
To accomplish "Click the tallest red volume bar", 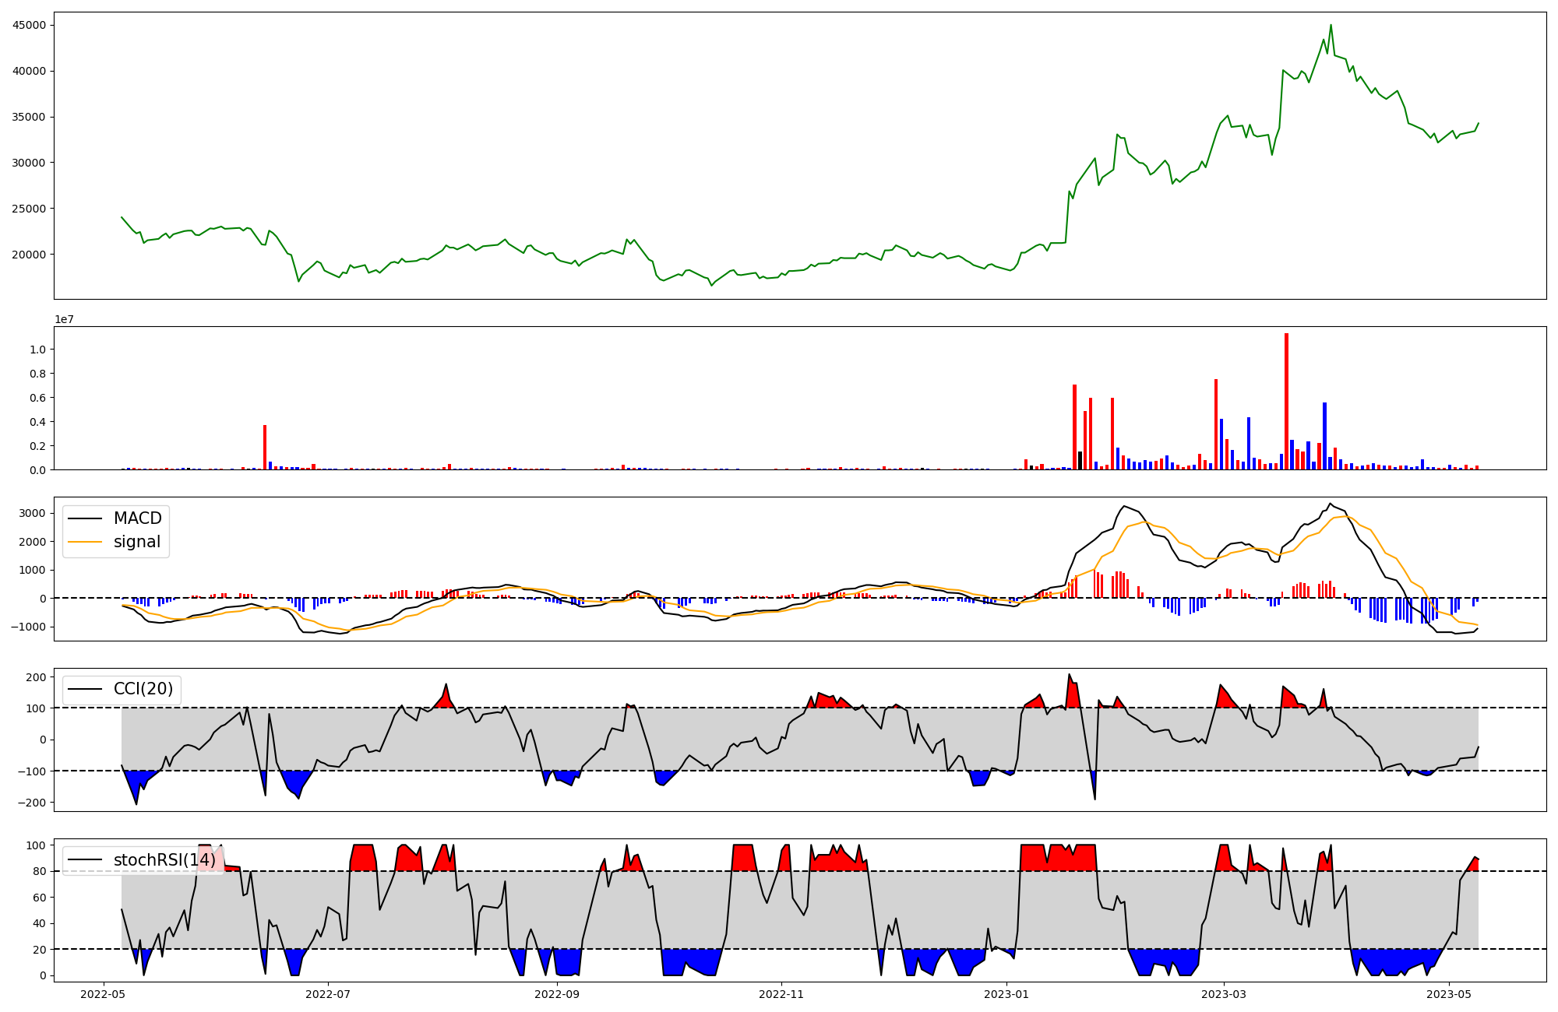I will (x=1286, y=401).
